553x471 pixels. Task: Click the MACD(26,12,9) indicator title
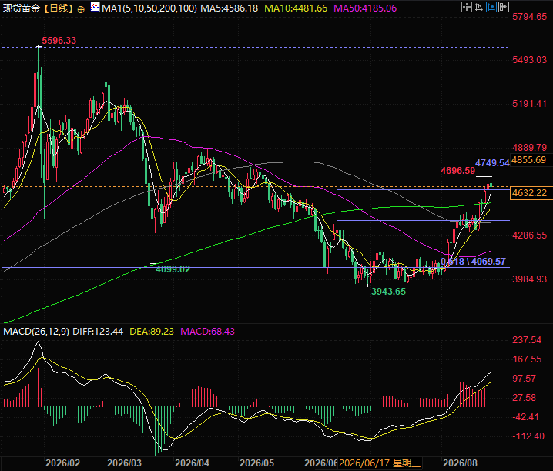click(x=36, y=332)
